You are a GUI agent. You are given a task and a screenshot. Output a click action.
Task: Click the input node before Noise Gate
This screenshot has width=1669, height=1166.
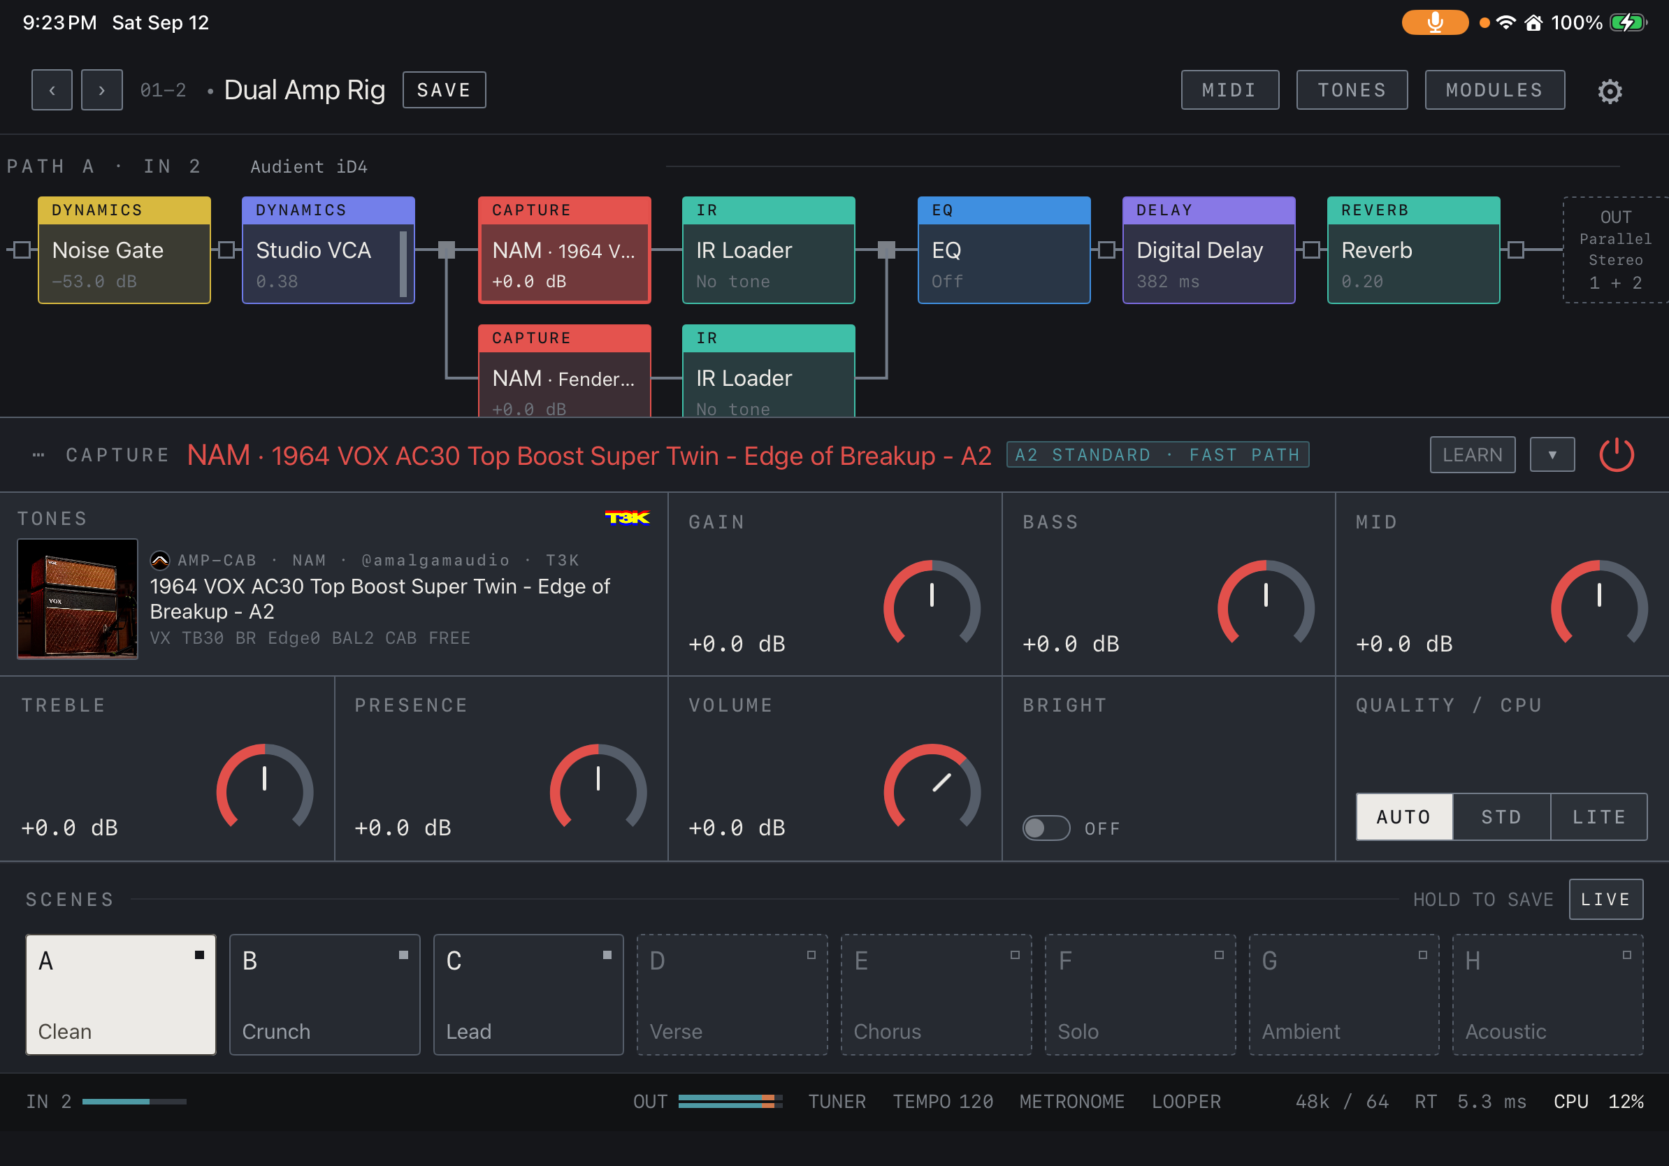pyautogui.click(x=22, y=250)
